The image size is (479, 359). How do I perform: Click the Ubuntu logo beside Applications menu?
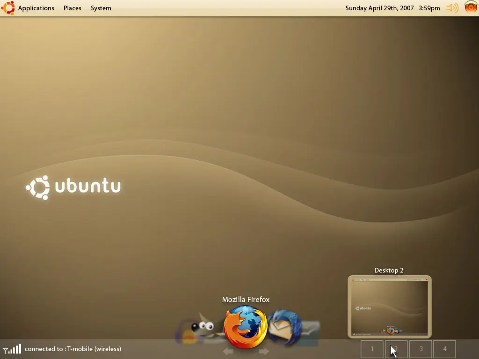click(8, 7)
